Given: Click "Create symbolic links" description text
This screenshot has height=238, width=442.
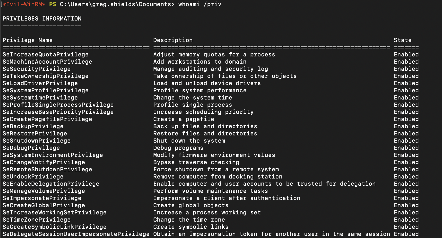Looking at the screenshot, I should click(191, 227).
